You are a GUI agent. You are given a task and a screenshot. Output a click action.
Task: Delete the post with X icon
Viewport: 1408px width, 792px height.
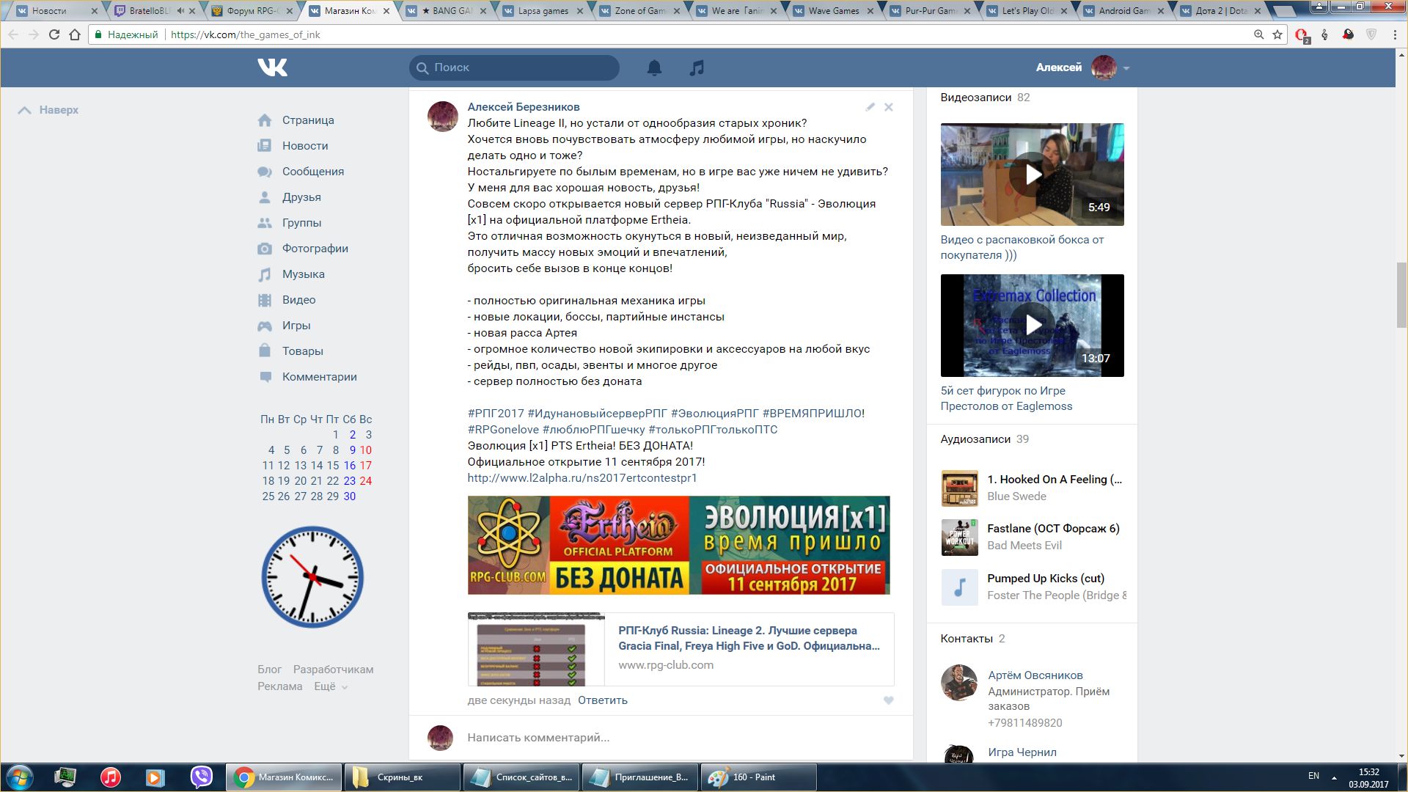tap(889, 107)
